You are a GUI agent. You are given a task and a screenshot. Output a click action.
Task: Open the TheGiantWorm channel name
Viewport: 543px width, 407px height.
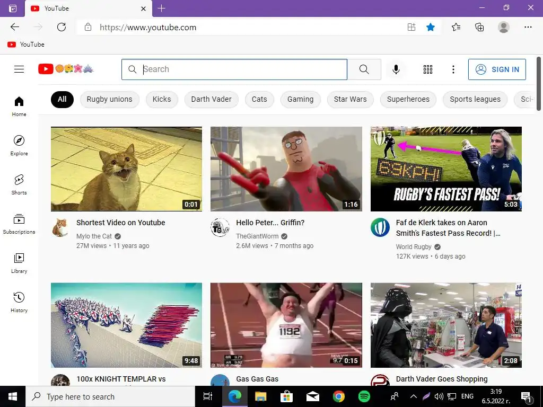click(257, 236)
